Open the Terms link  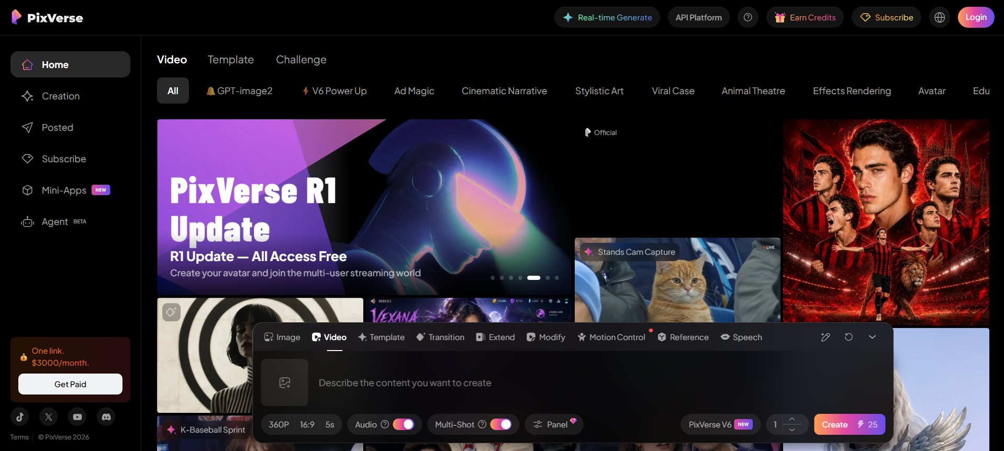19,437
